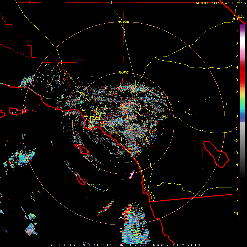
Task: Click the DZD label above the color scale
Action: 241,16
